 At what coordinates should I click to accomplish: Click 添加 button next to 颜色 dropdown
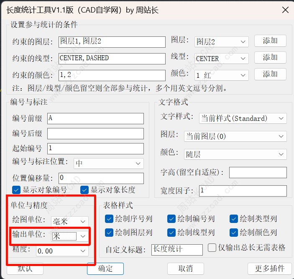pos(270,74)
